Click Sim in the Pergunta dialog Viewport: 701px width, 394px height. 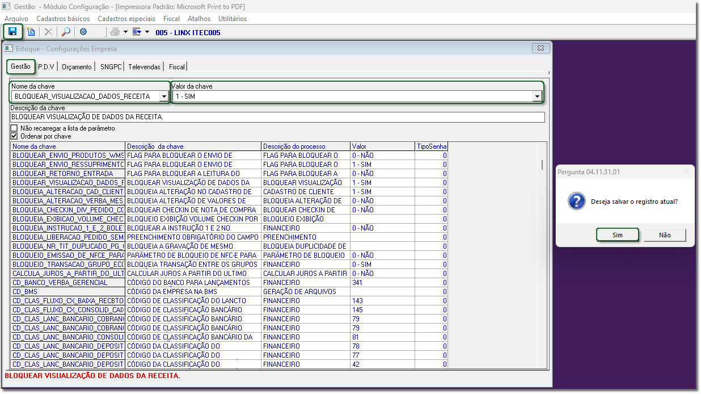[618, 235]
